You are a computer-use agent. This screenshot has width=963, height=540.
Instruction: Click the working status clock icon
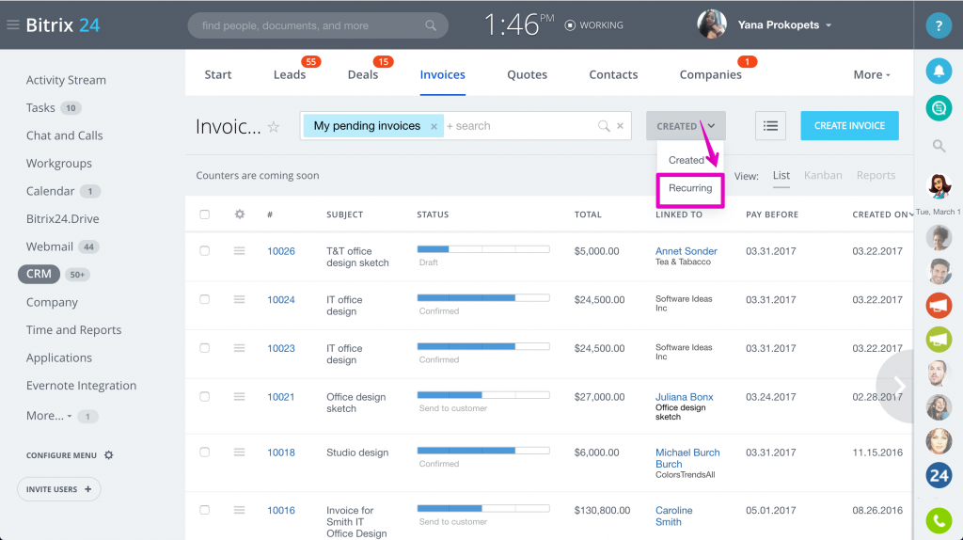click(x=570, y=25)
